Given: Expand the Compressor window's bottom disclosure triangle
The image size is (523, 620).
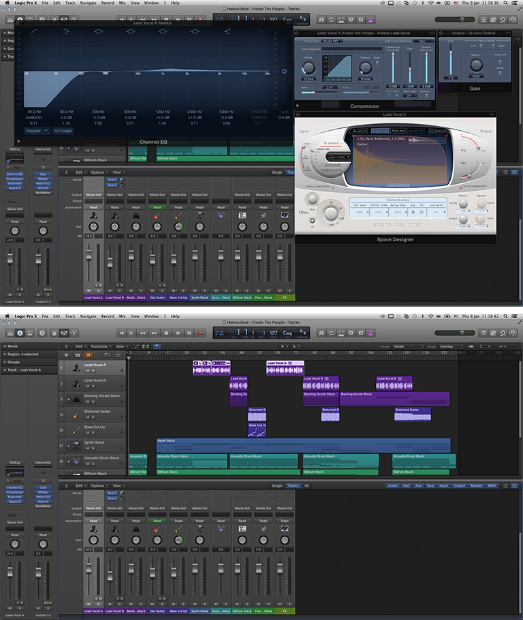Looking at the screenshot, I should pyautogui.click(x=298, y=106).
